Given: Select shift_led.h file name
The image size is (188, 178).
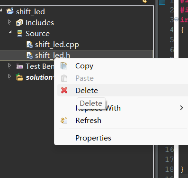Looking at the screenshot, I should click(53, 56).
